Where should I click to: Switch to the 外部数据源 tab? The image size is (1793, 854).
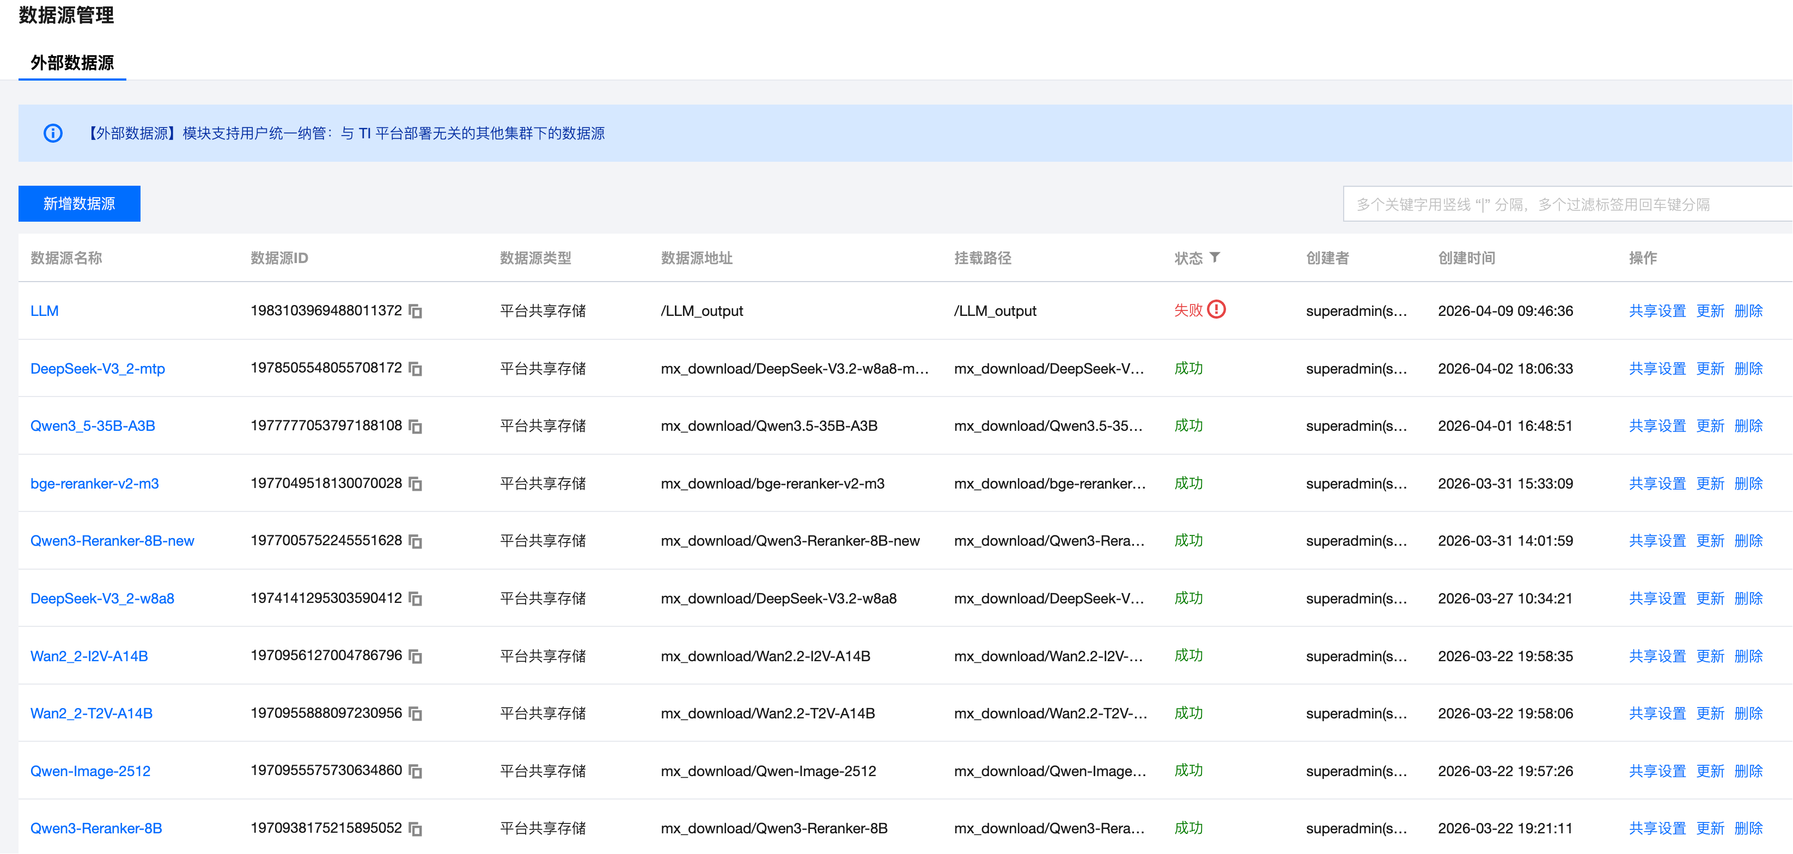click(72, 63)
